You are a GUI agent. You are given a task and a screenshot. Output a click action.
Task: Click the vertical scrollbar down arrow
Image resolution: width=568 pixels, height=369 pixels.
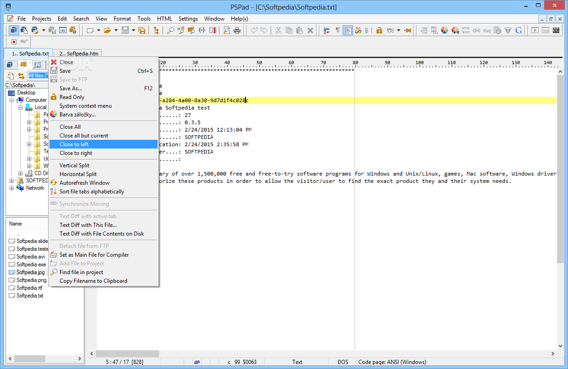[x=560, y=347]
